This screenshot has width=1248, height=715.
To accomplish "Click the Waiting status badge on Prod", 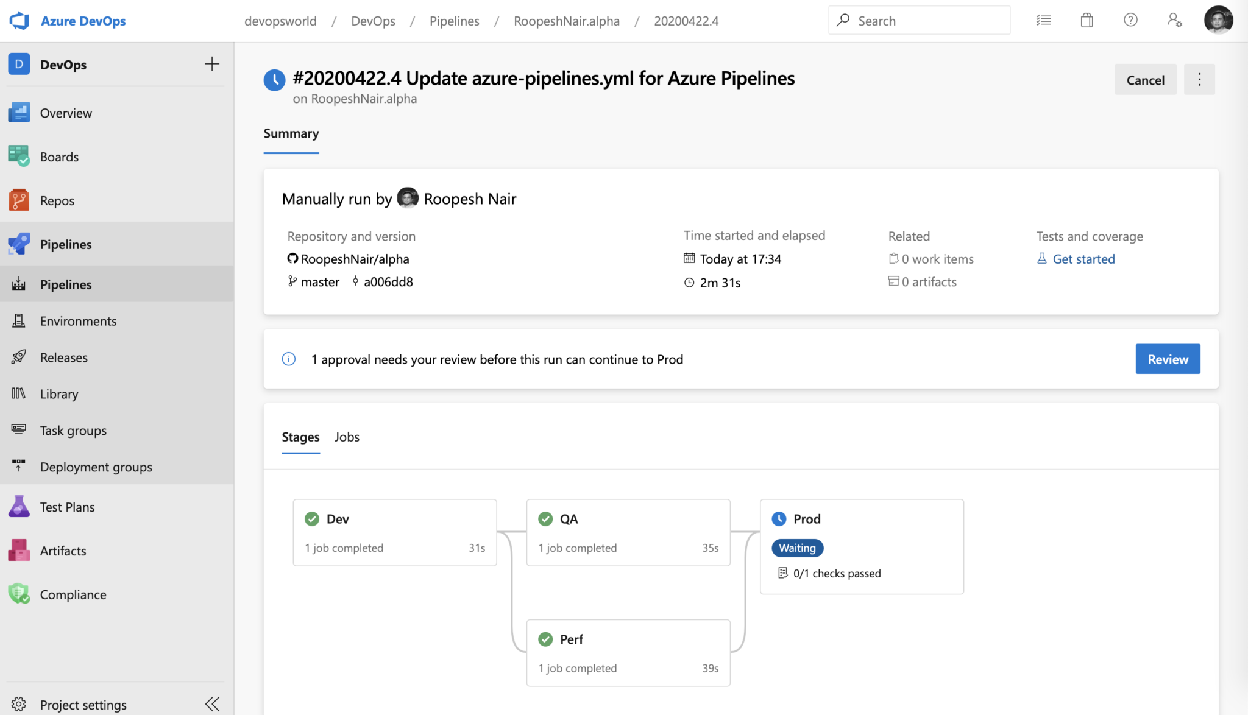I will click(x=797, y=548).
